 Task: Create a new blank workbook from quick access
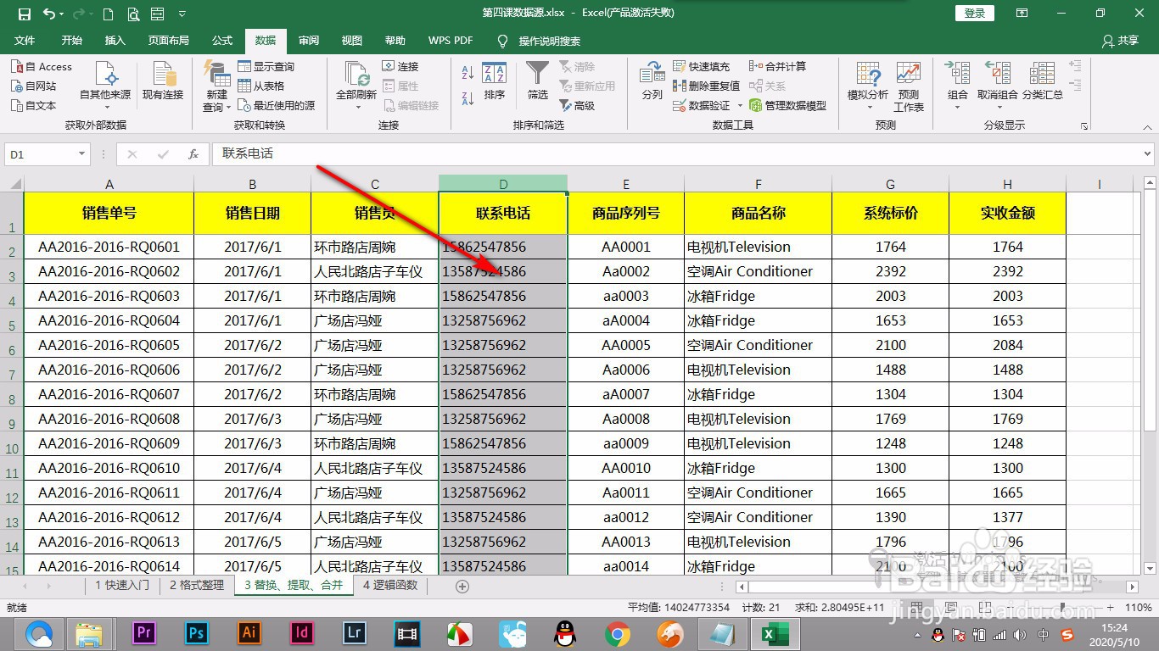pyautogui.click(x=109, y=14)
